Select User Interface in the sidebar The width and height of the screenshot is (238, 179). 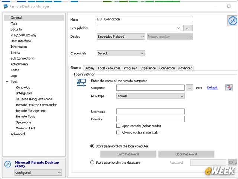[x=21, y=41]
